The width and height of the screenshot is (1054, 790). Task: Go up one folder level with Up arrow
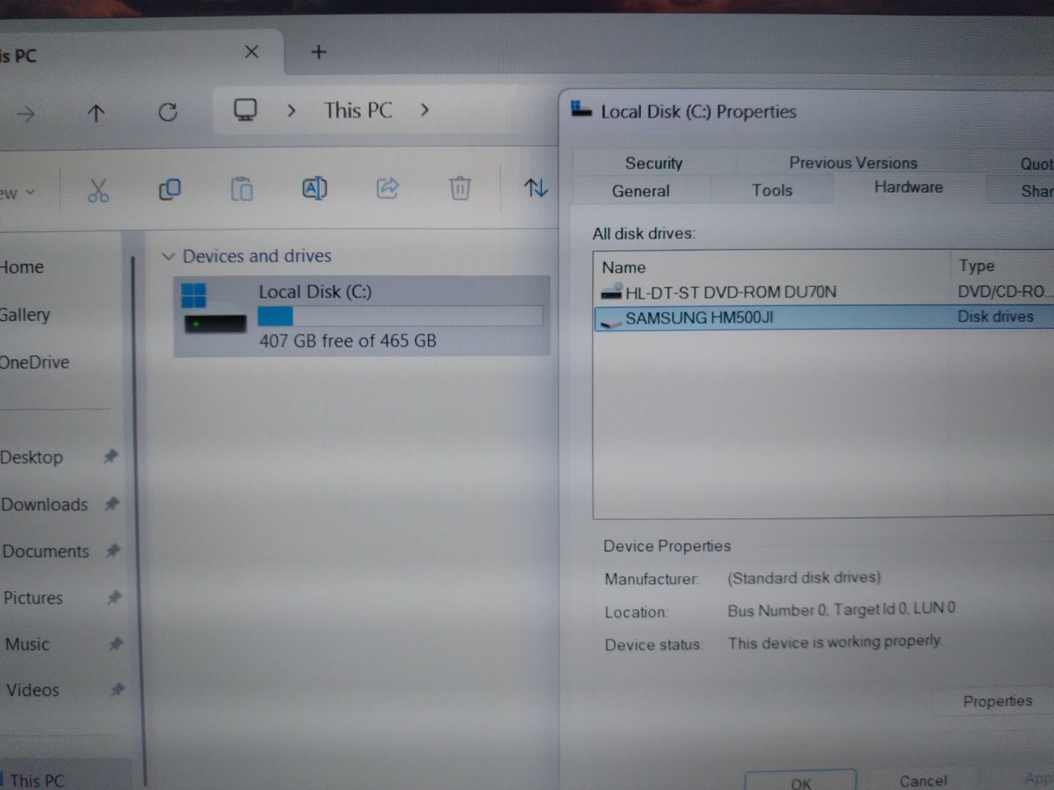pos(96,114)
